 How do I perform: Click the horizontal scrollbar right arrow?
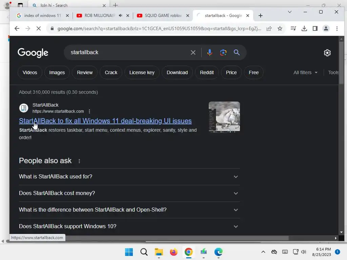[x=336, y=238]
